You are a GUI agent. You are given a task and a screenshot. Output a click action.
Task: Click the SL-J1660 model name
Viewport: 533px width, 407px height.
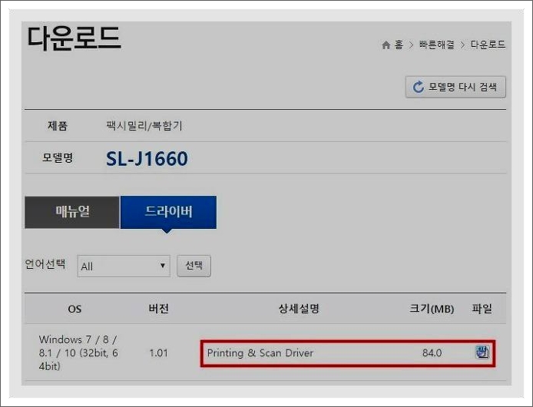click(x=147, y=158)
